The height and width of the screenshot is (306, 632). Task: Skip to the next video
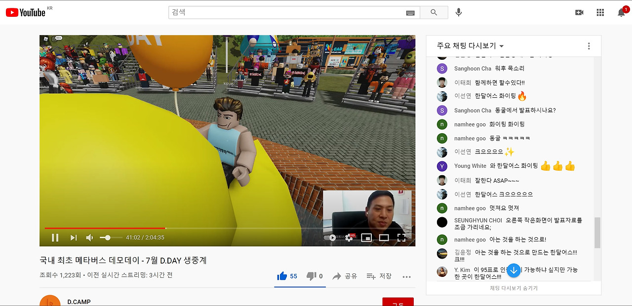[x=74, y=237]
